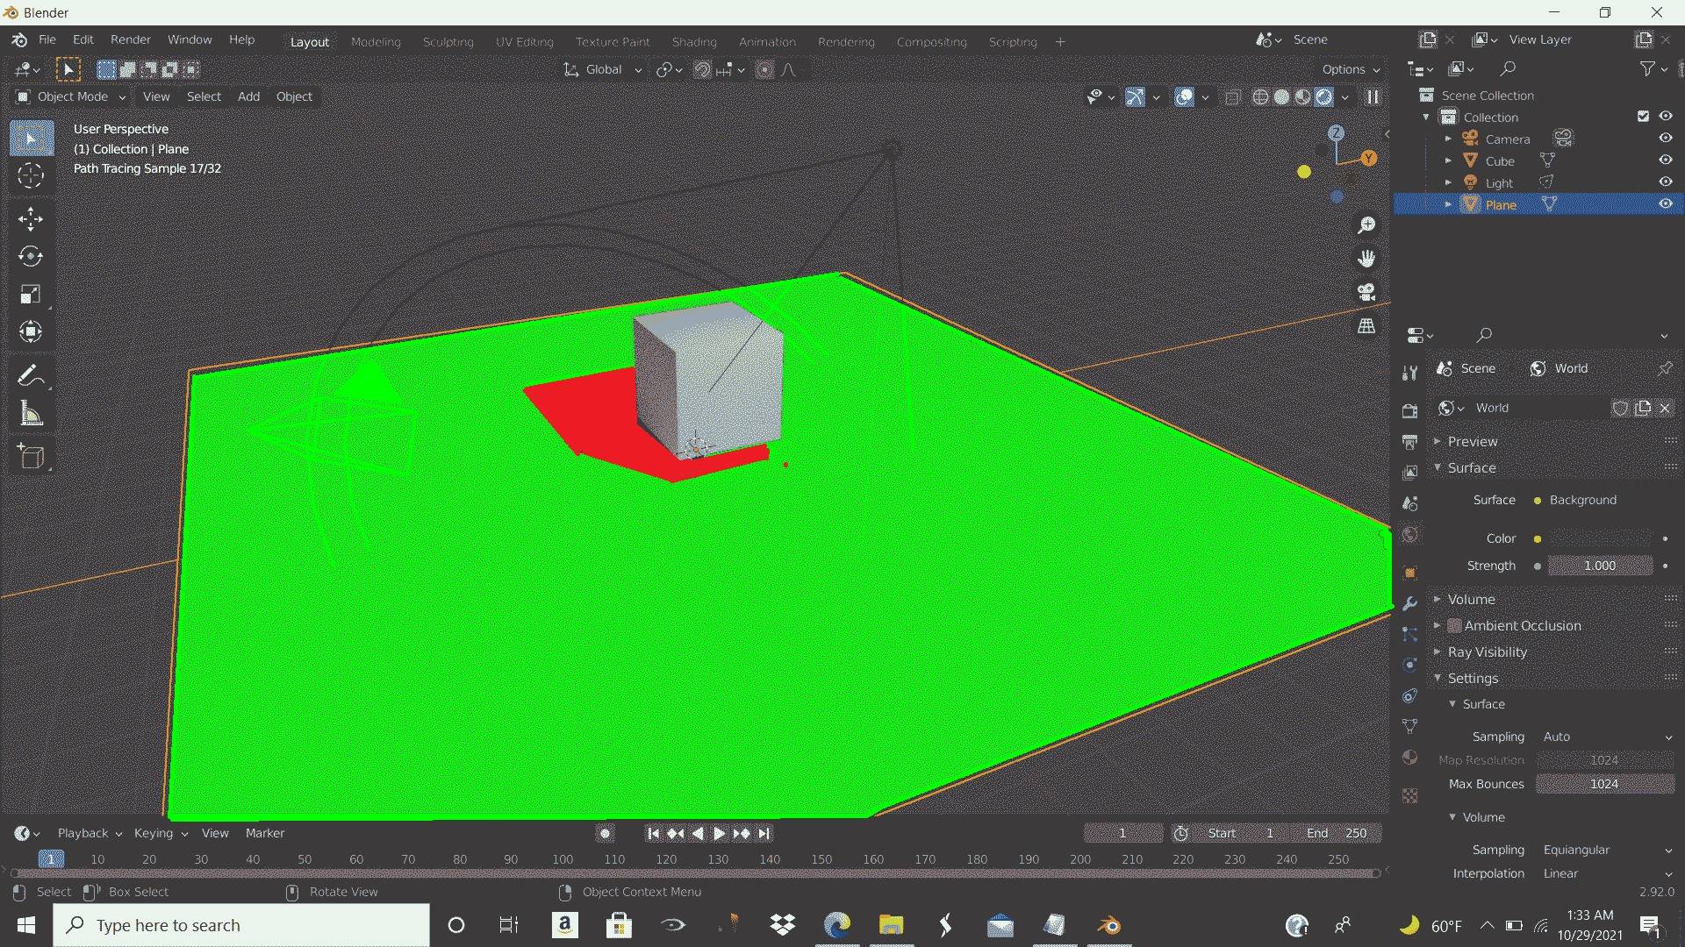Switch to wireframe viewport shading
This screenshot has width=1685, height=947.
tap(1260, 97)
